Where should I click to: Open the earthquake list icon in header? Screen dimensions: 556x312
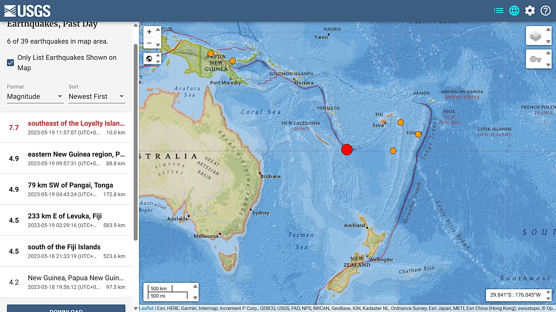498,11
